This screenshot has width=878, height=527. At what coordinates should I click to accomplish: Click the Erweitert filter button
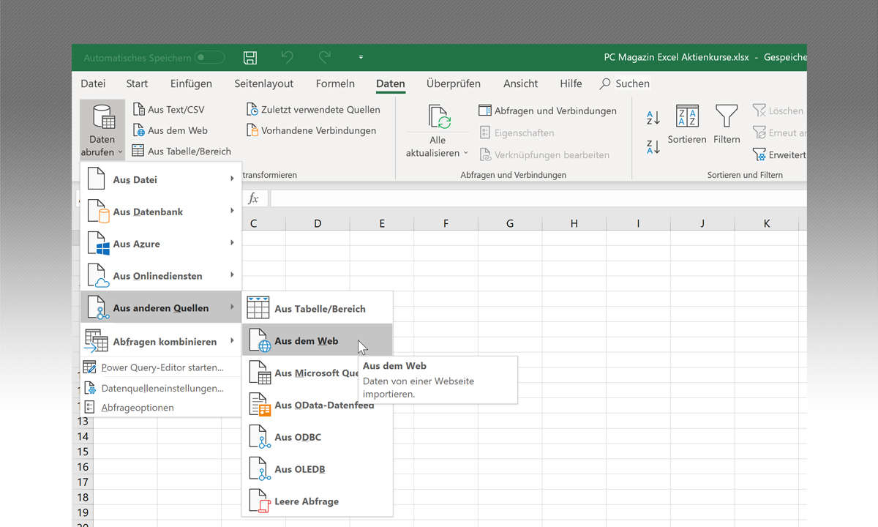click(x=780, y=154)
